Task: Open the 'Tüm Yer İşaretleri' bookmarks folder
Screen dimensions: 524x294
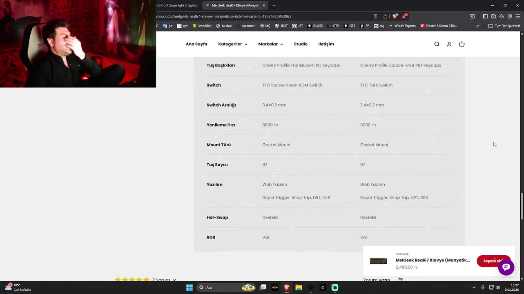Action: click(x=504, y=26)
